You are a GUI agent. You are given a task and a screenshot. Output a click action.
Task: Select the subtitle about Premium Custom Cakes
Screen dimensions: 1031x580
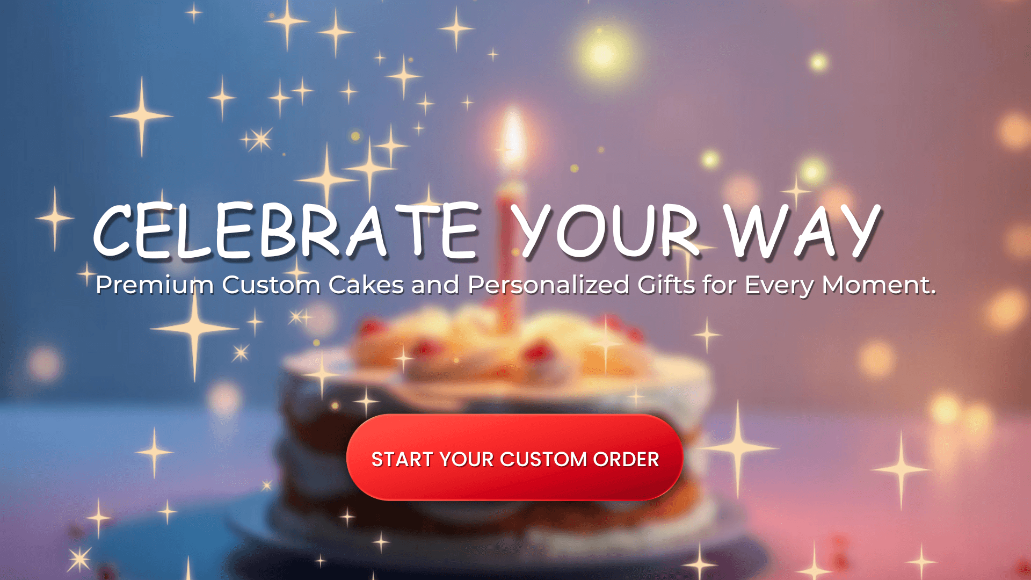point(515,285)
